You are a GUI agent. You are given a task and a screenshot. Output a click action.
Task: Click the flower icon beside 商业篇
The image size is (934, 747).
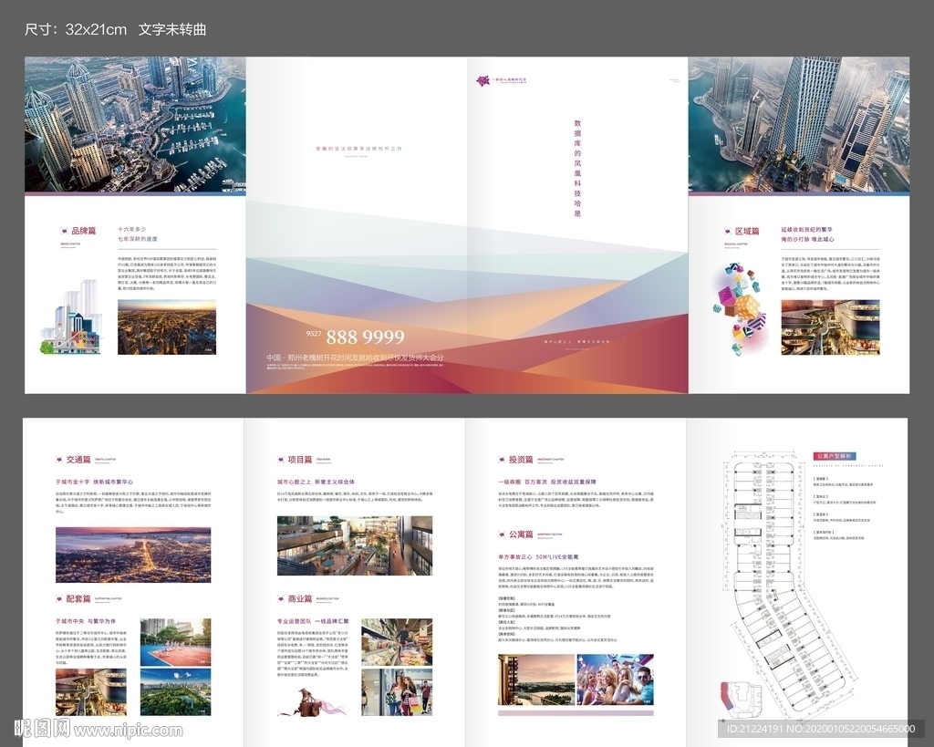click(x=281, y=599)
